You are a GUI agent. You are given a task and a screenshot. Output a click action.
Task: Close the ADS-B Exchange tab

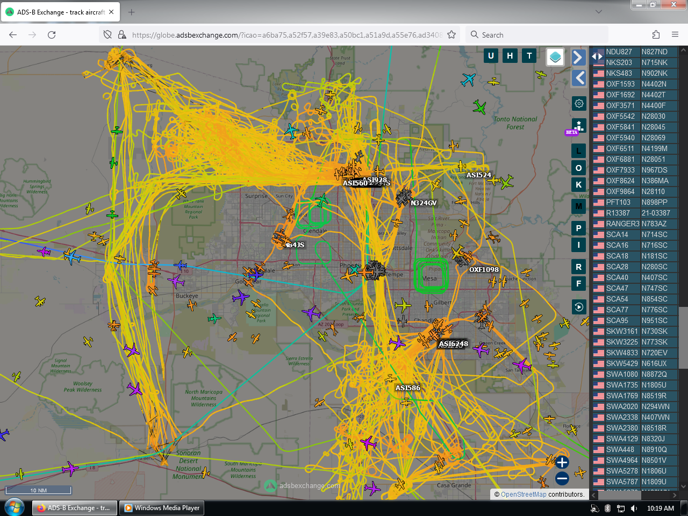pyautogui.click(x=111, y=12)
